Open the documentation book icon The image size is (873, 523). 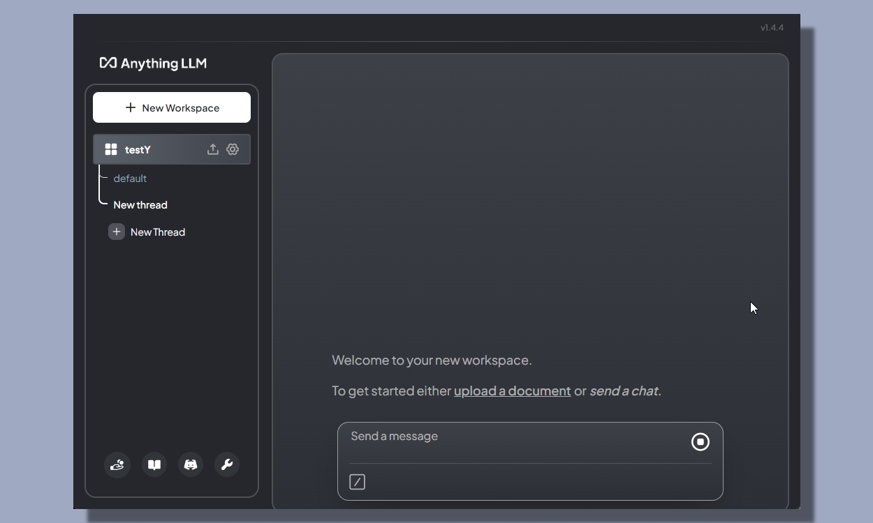[x=154, y=464]
